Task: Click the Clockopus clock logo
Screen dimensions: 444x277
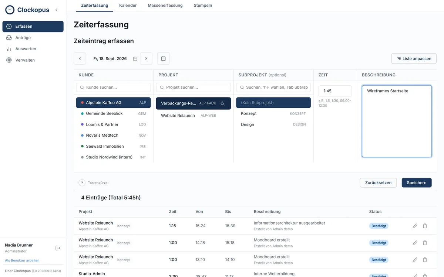Action: 10,10
